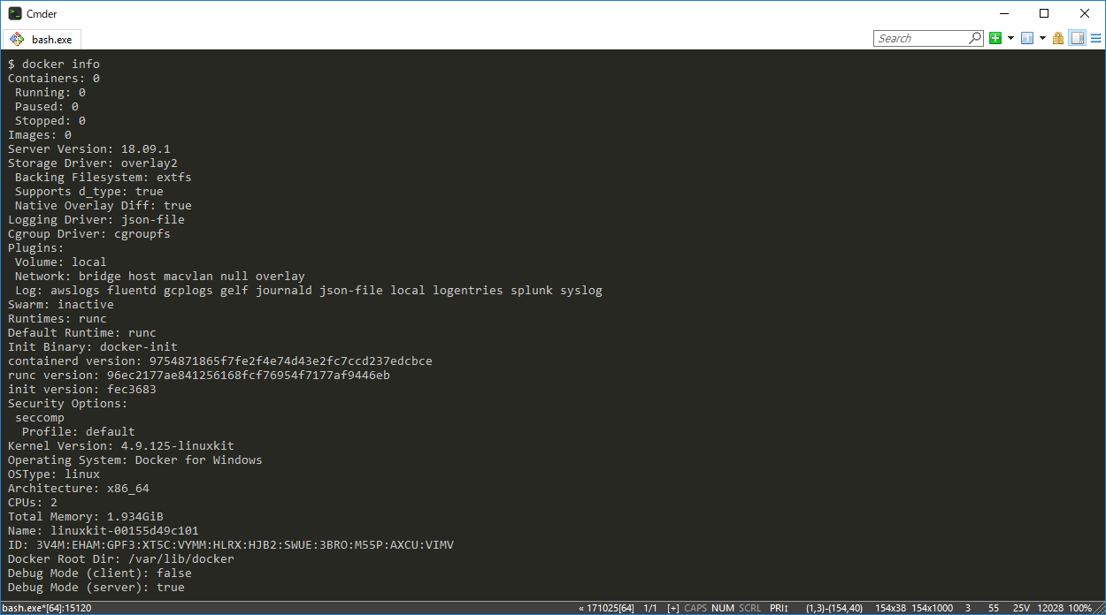Click the 'Architecture: x86_64' line
The height and width of the screenshot is (615, 1106).
(x=79, y=488)
